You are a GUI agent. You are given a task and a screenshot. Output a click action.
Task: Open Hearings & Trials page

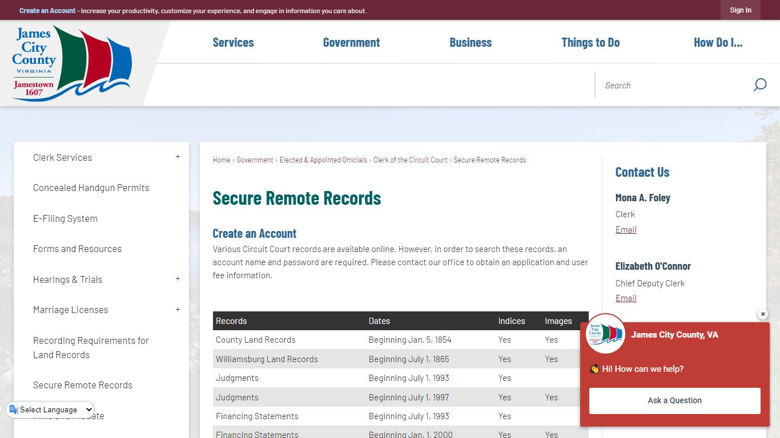coord(67,279)
